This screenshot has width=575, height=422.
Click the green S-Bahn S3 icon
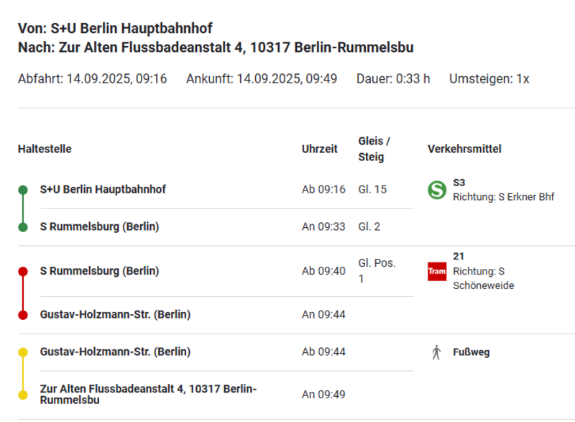point(436,190)
